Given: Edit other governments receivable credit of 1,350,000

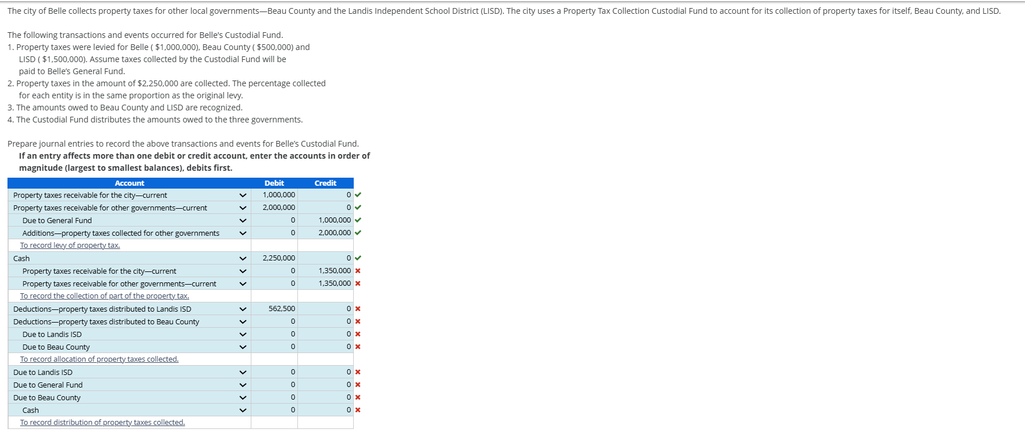Looking at the screenshot, I should point(326,283).
